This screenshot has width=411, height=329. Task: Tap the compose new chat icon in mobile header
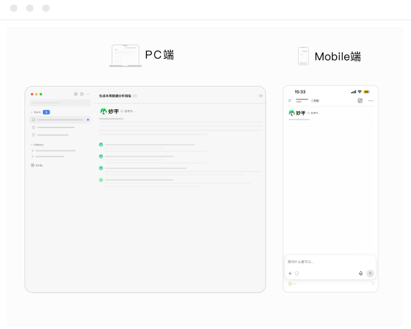point(360,101)
